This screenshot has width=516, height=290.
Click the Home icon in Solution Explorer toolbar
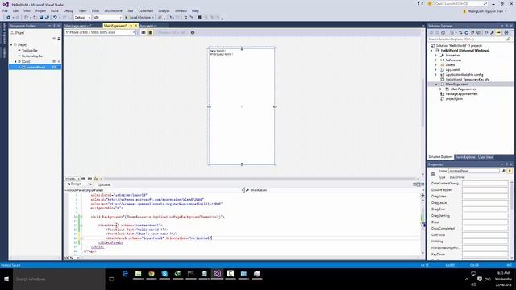coord(443,32)
